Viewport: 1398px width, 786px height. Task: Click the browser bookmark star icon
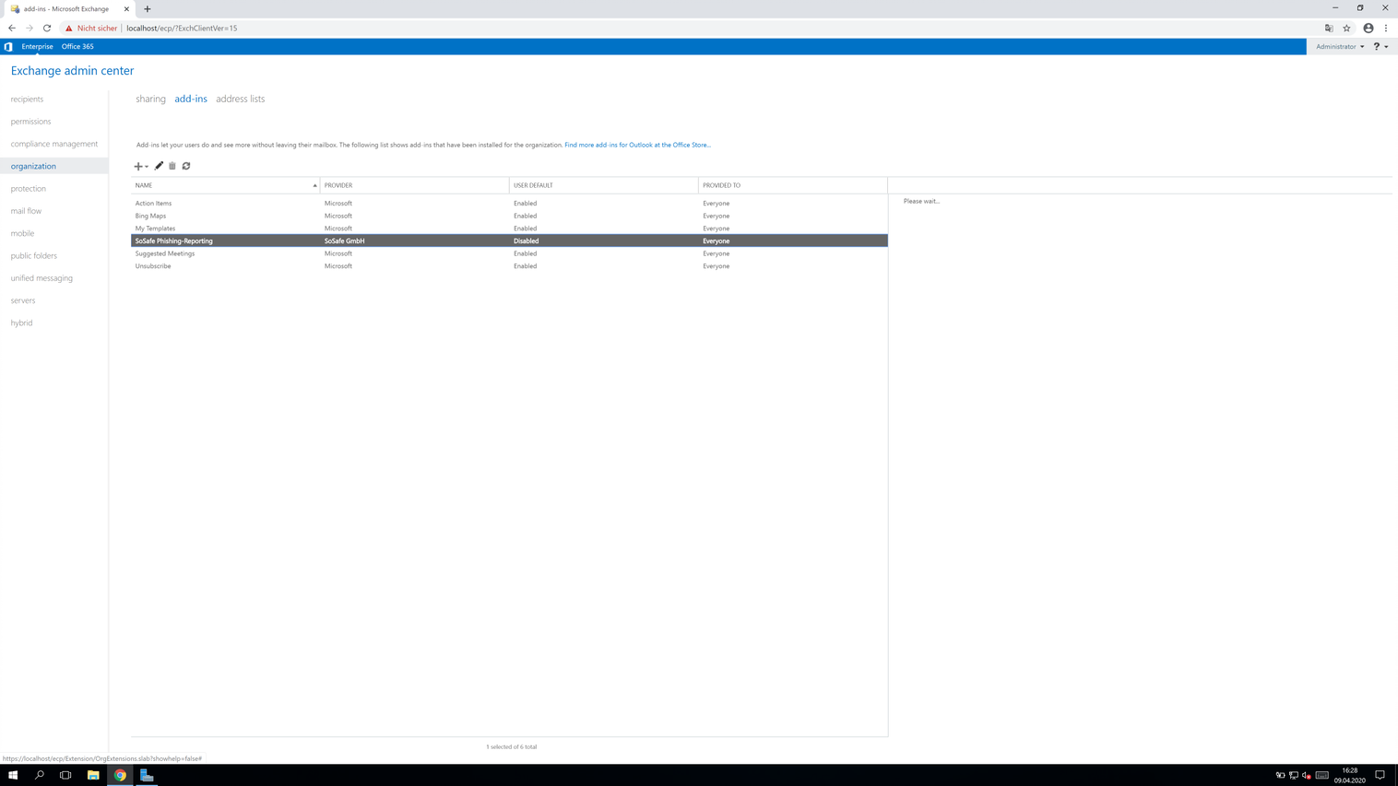[1346, 29]
